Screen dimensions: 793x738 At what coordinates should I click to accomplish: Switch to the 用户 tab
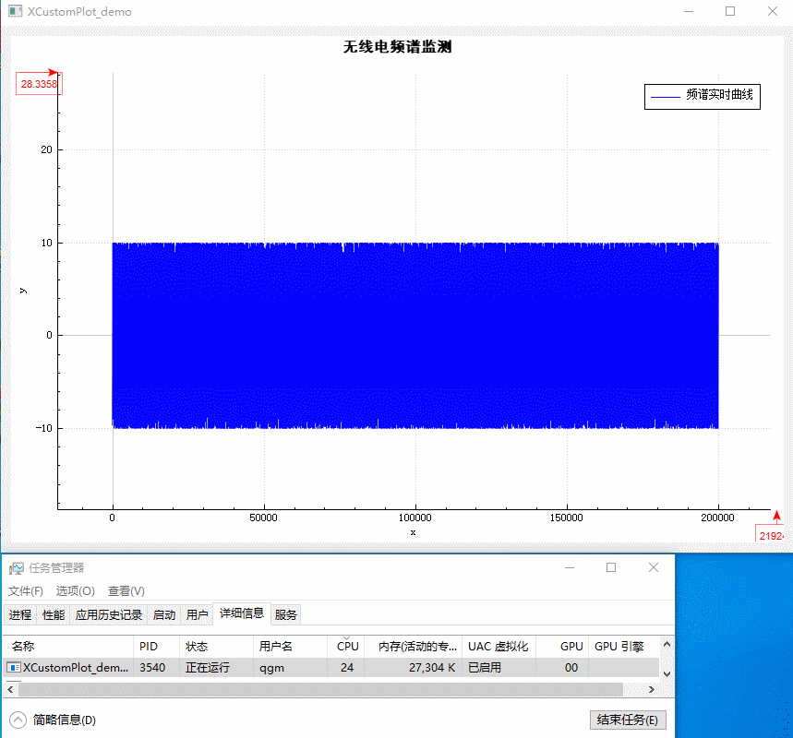click(197, 614)
